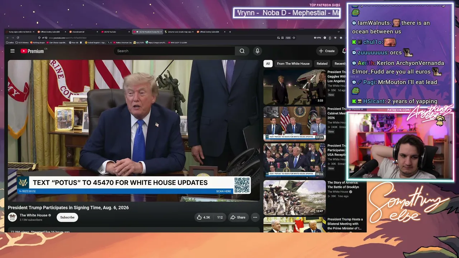Open USA Reception video thumbnail 20:33
This screenshot has width=459, height=258.
point(295,161)
